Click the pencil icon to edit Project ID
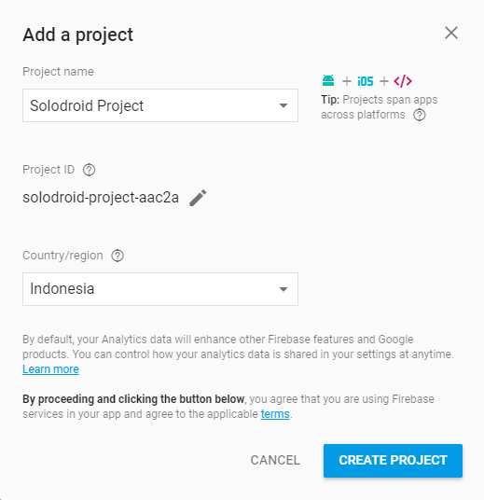484x500 pixels. [198, 198]
